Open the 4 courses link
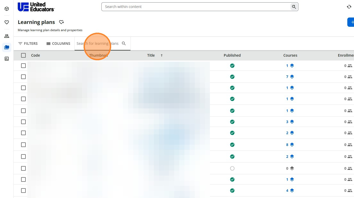 coord(290,191)
